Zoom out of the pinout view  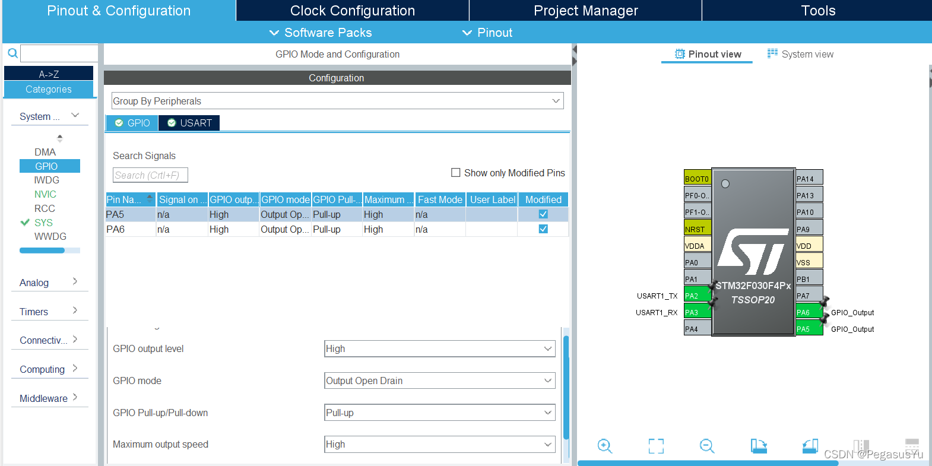click(707, 446)
